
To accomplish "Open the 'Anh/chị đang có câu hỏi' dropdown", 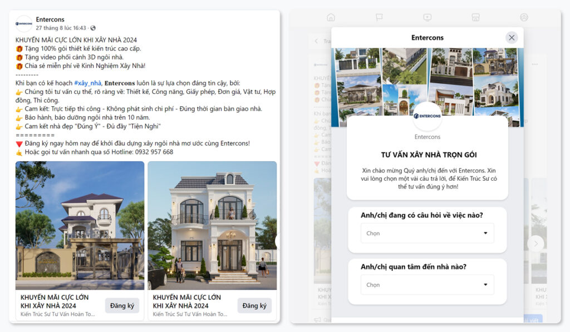I will pyautogui.click(x=427, y=233).
